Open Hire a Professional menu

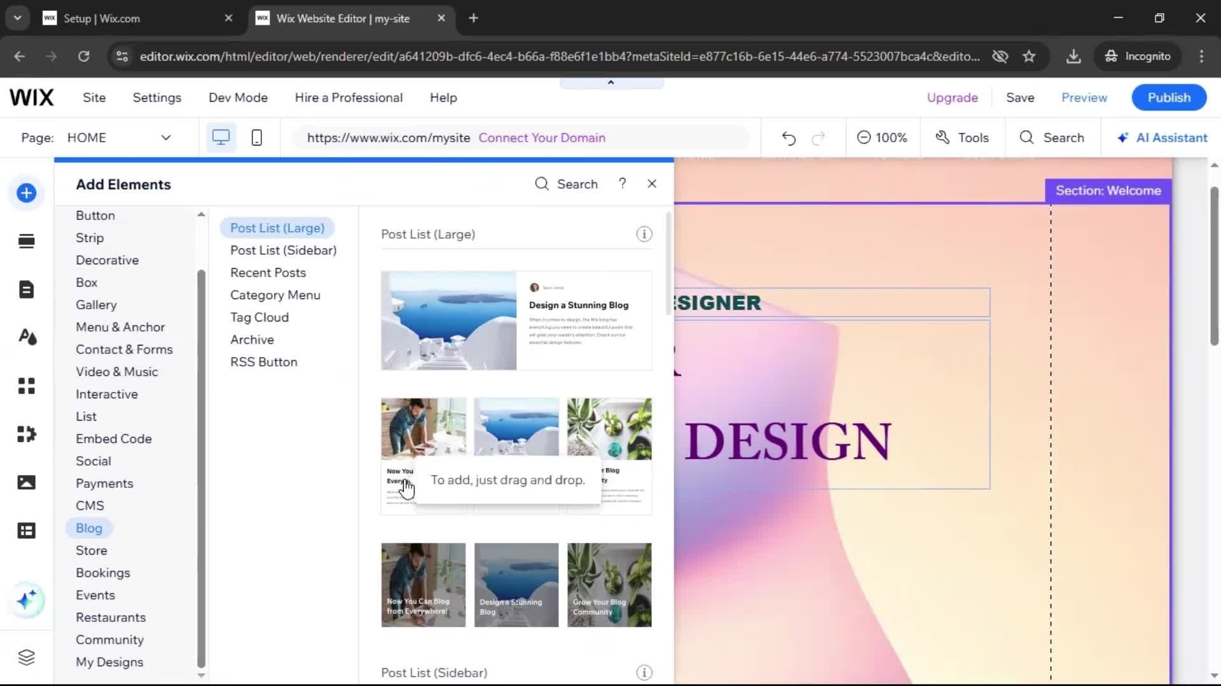[x=348, y=98]
